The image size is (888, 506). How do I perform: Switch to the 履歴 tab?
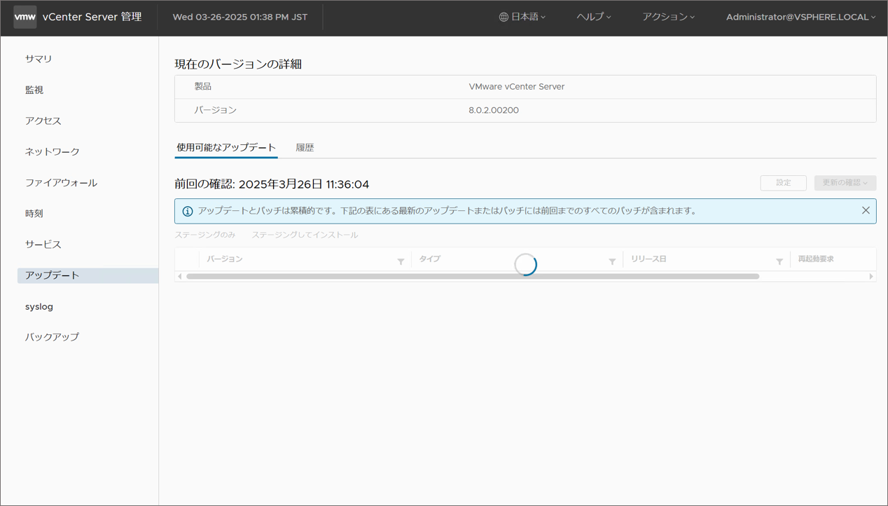[305, 147]
